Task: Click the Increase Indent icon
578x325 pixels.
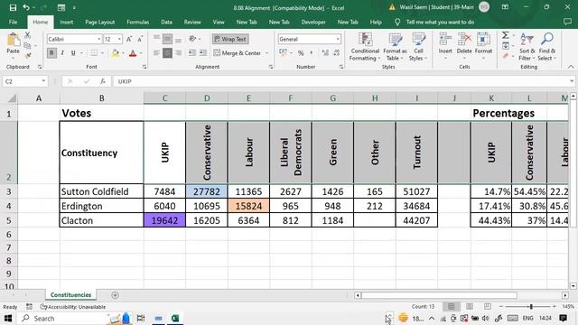Action: coord(202,53)
